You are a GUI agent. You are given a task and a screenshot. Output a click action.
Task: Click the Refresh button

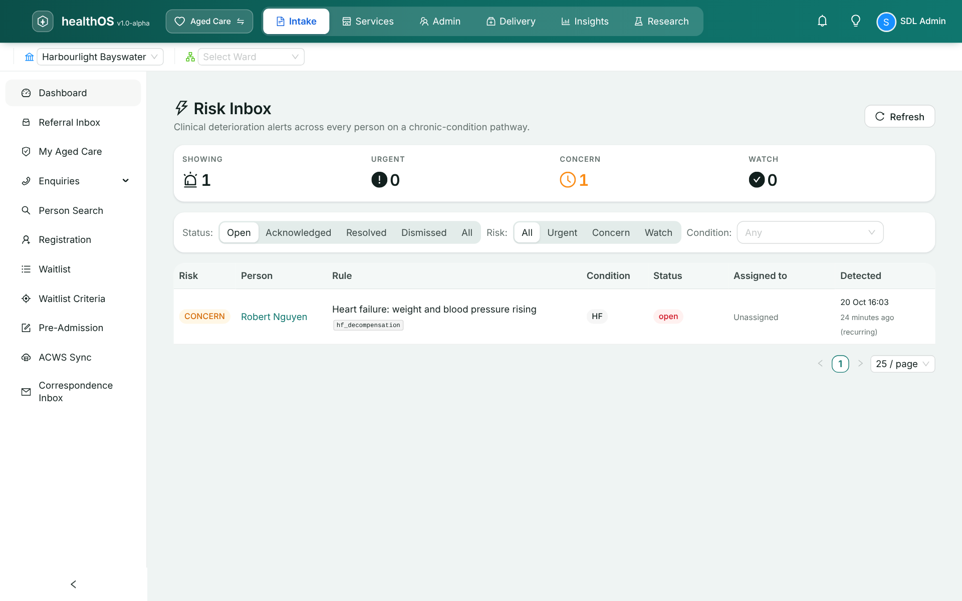click(899, 117)
